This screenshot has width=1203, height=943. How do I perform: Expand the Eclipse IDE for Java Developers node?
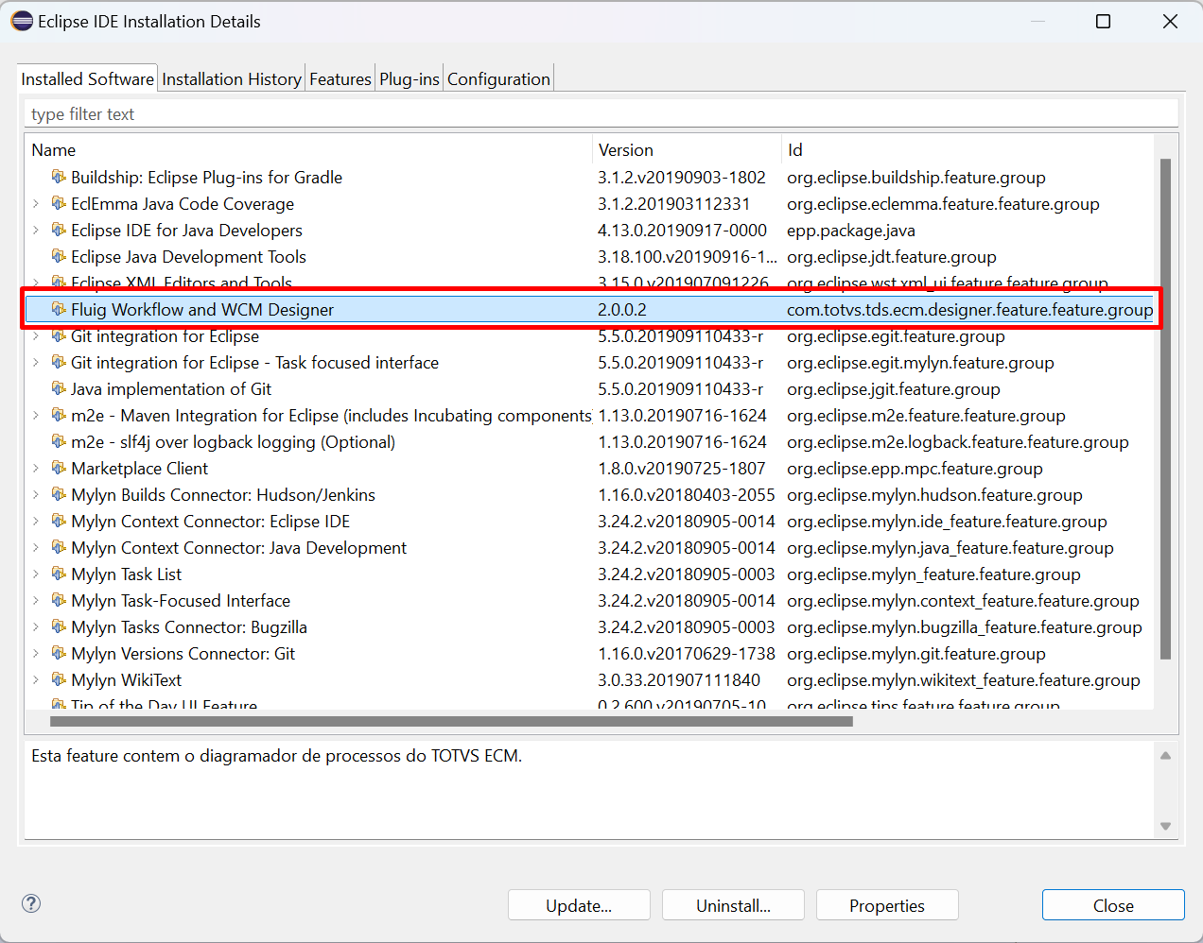pyautogui.click(x=36, y=230)
